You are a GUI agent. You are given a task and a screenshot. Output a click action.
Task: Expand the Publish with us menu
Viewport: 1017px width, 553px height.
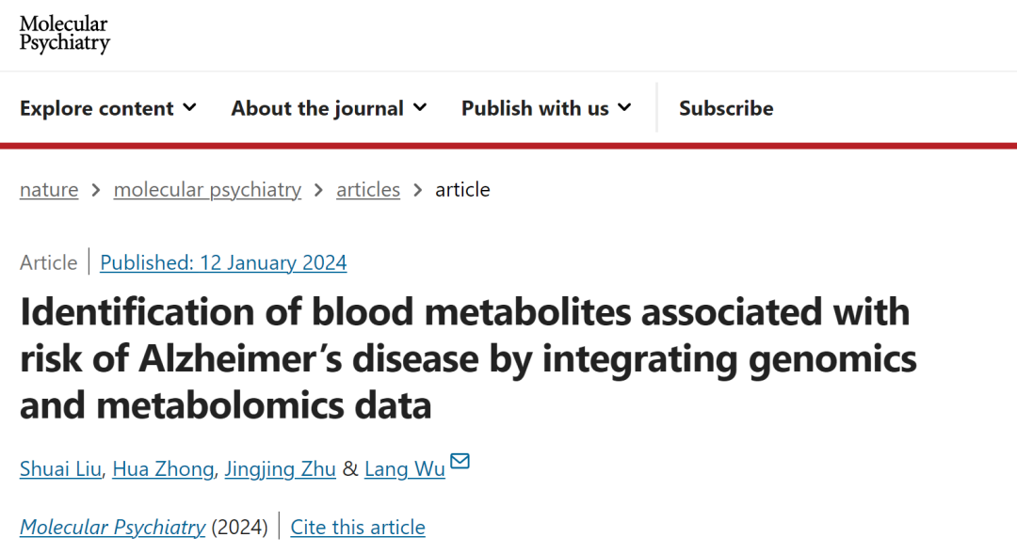[546, 108]
